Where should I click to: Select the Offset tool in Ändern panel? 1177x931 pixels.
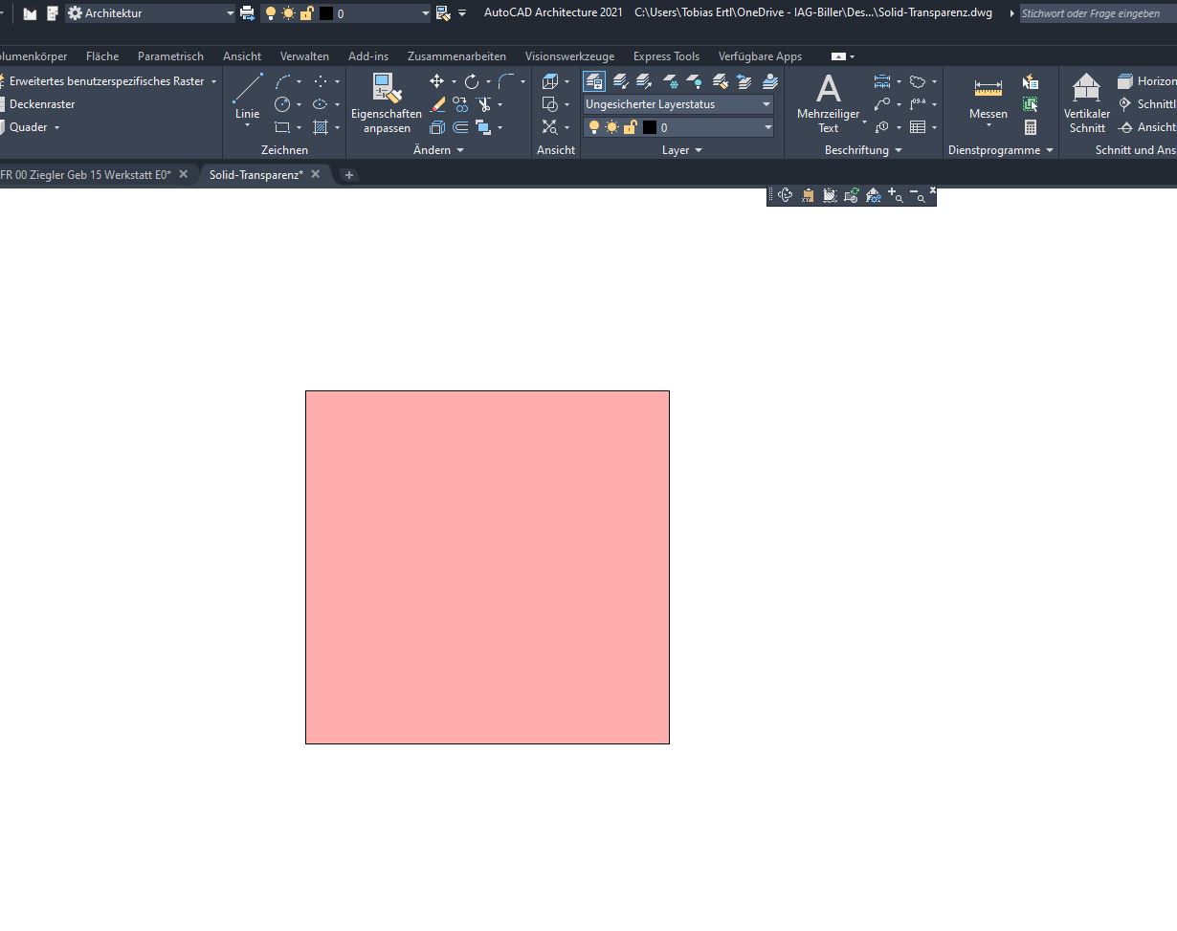point(460,127)
